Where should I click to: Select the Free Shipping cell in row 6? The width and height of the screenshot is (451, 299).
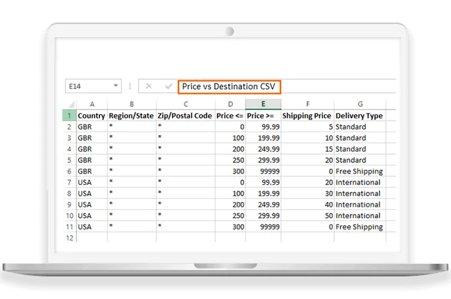[359, 171]
